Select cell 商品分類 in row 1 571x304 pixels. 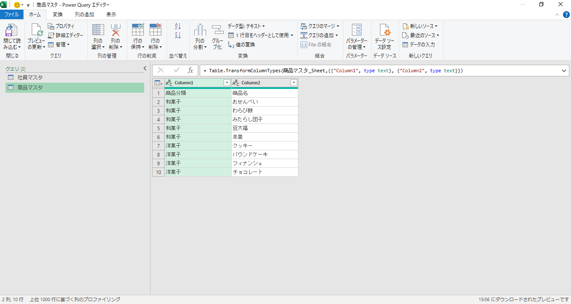tap(198, 93)
